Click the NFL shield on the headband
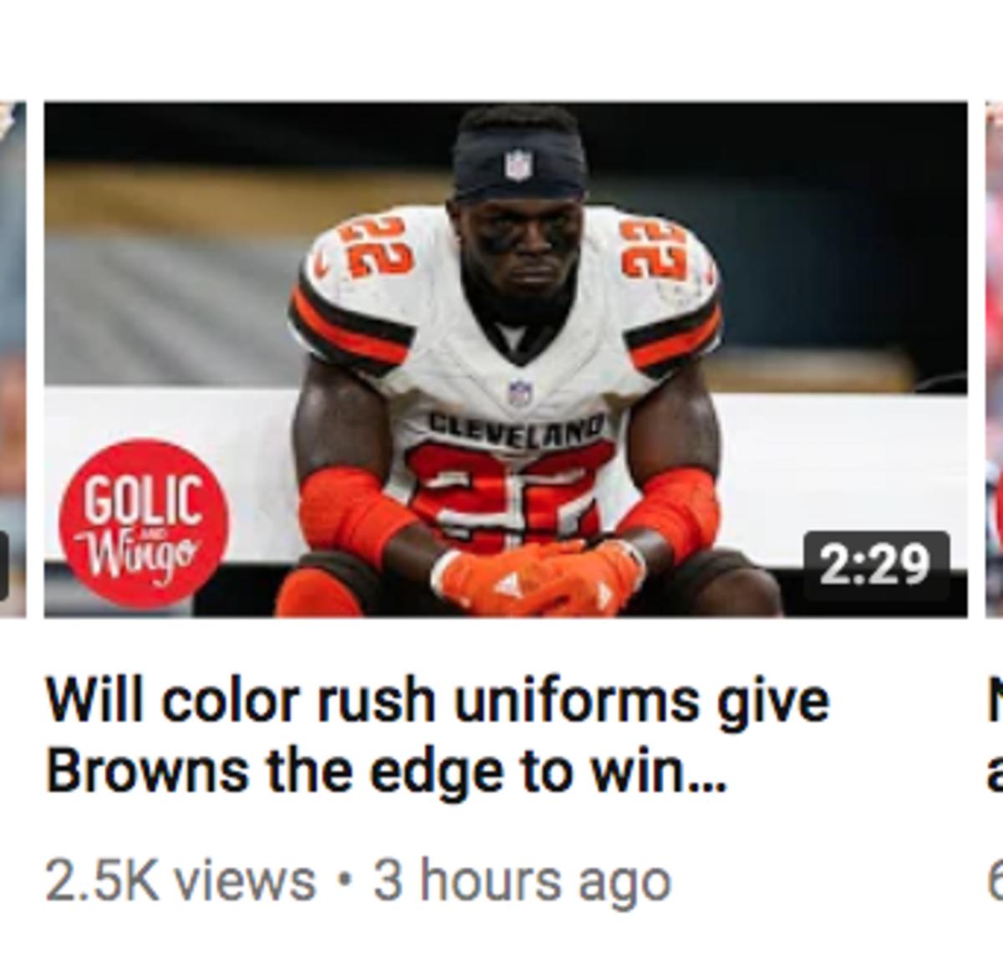This screenshot has width=1003, height=962. point(517,165)
